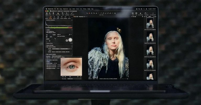Click the exposure meter green-red bar
This screenshot has width=201, height=105.
[x=59, y=28]
